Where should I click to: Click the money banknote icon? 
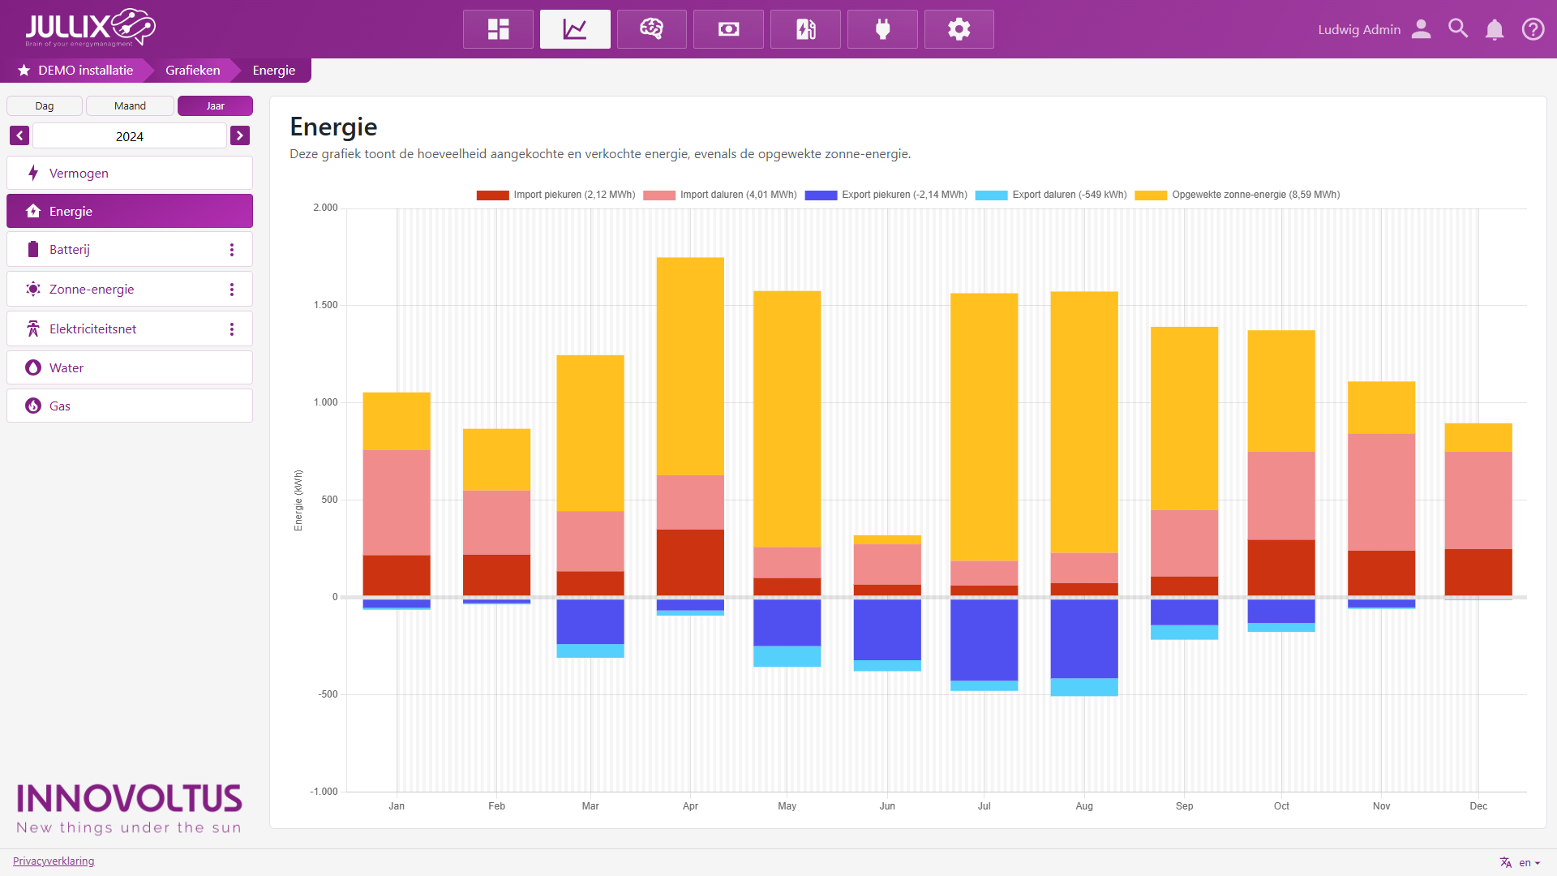(728, 29)
